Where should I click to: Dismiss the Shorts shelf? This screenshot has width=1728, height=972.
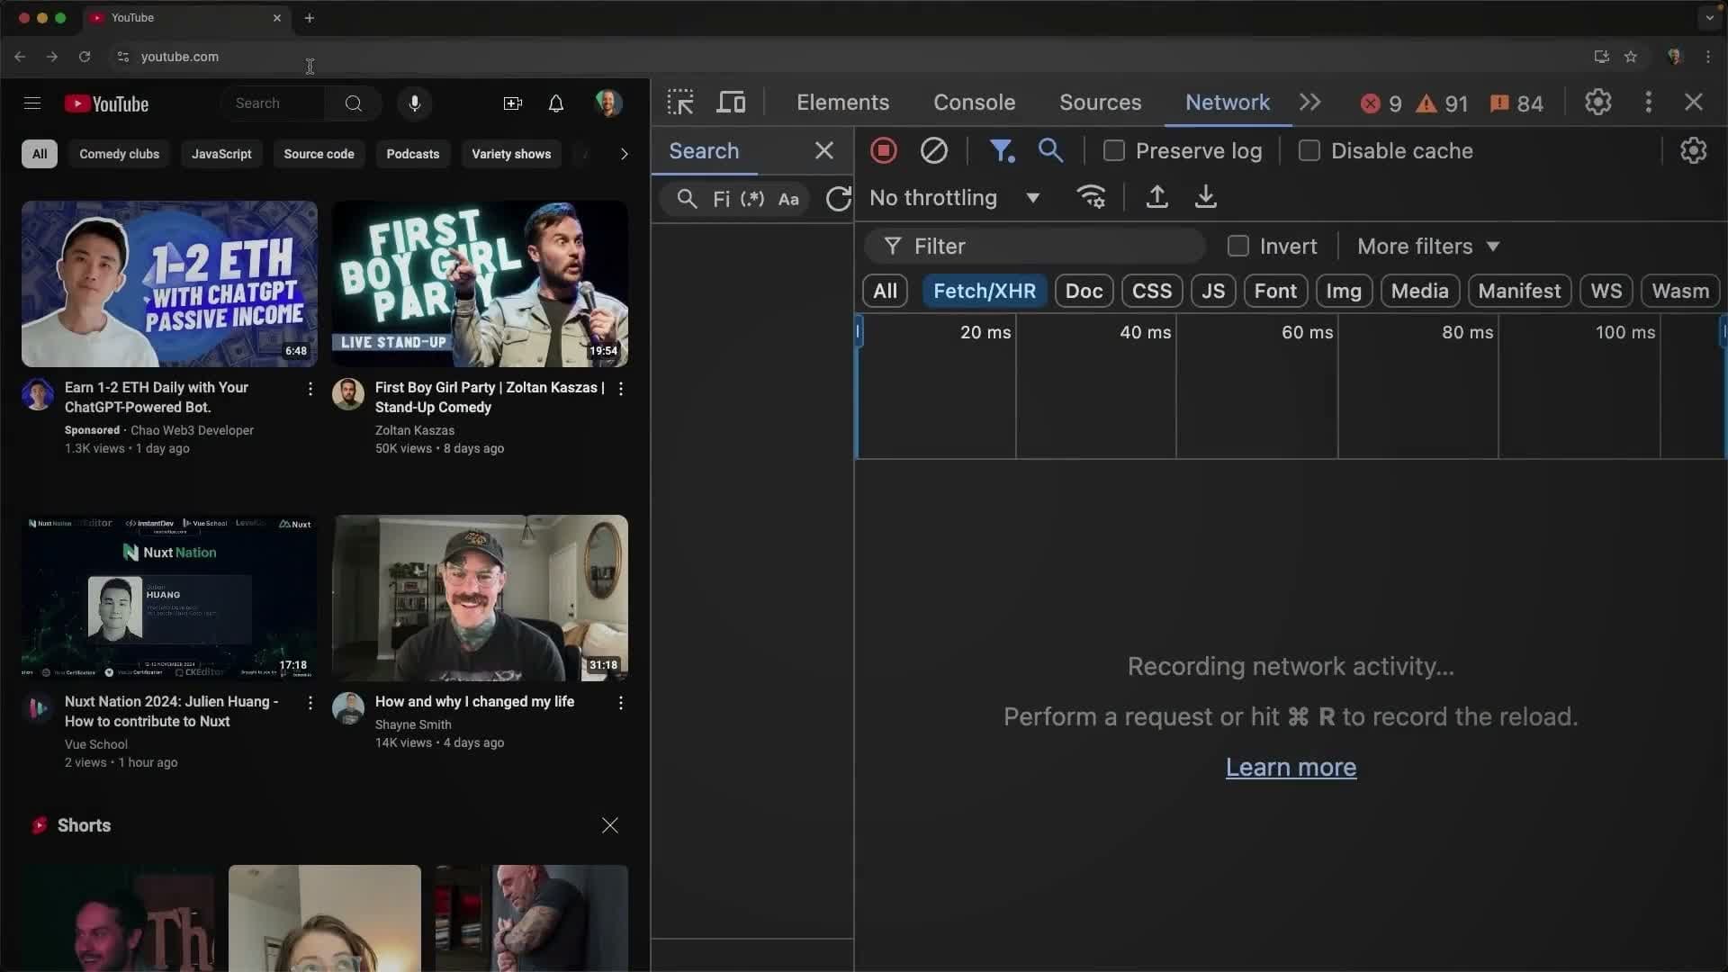pyautogui.click(x=610, y=826)
